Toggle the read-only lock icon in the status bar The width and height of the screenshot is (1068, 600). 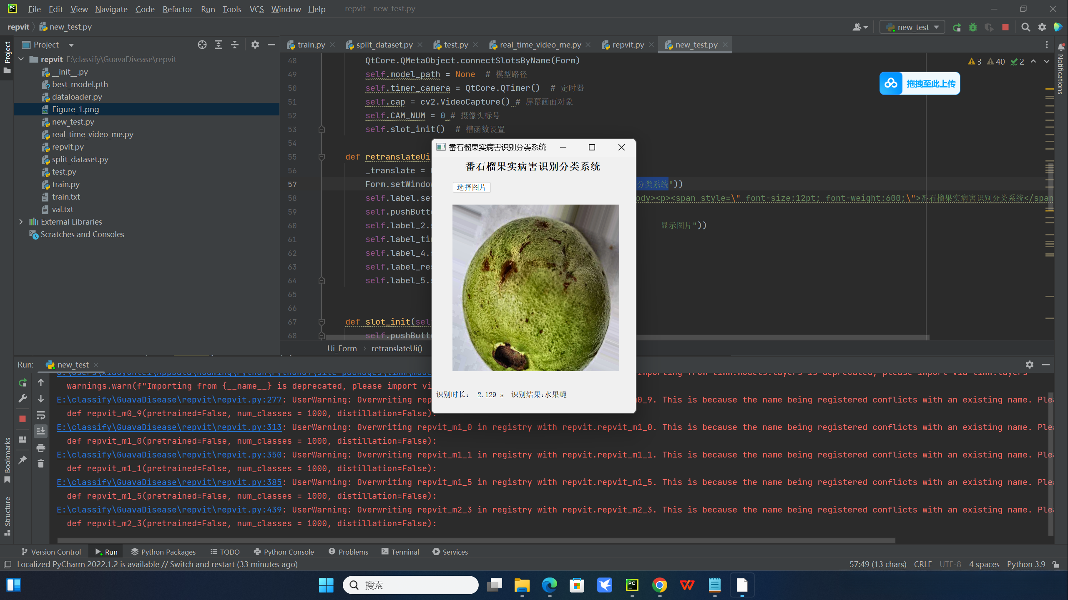pyautogui.click(x=1056, y=564)
